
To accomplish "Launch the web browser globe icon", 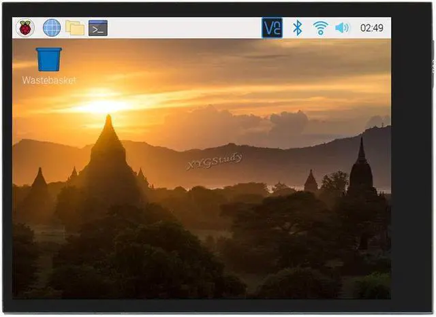I will [x=52, y=28].
